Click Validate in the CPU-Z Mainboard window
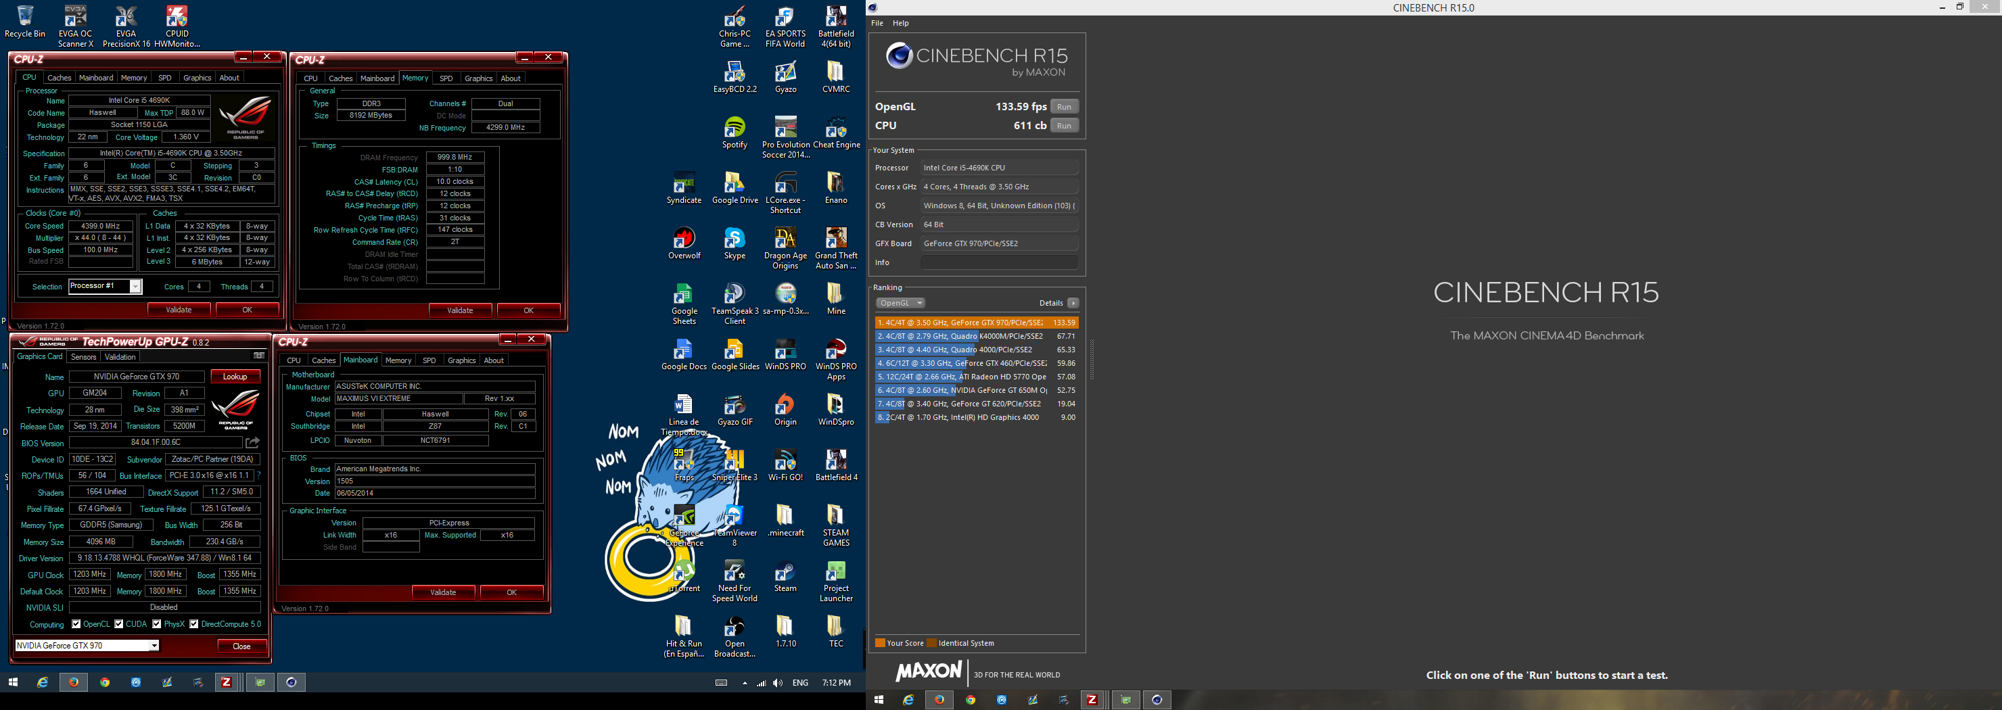Screen dimensions: 2002x710 pyautogui.click(x=443, y=592)
